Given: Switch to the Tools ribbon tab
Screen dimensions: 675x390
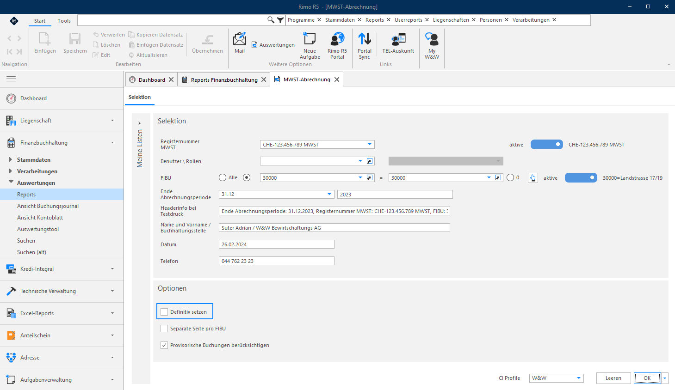Looking at the screenshot, I should [x=64, y=21].
